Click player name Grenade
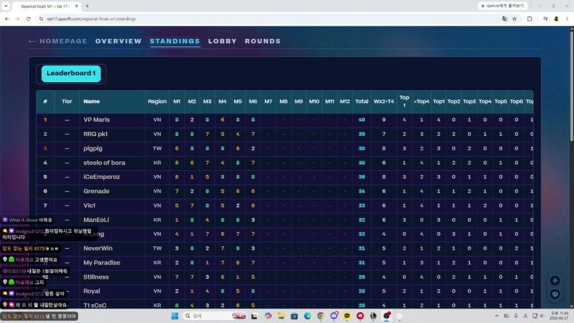574x323 pixels. (96, 191)
